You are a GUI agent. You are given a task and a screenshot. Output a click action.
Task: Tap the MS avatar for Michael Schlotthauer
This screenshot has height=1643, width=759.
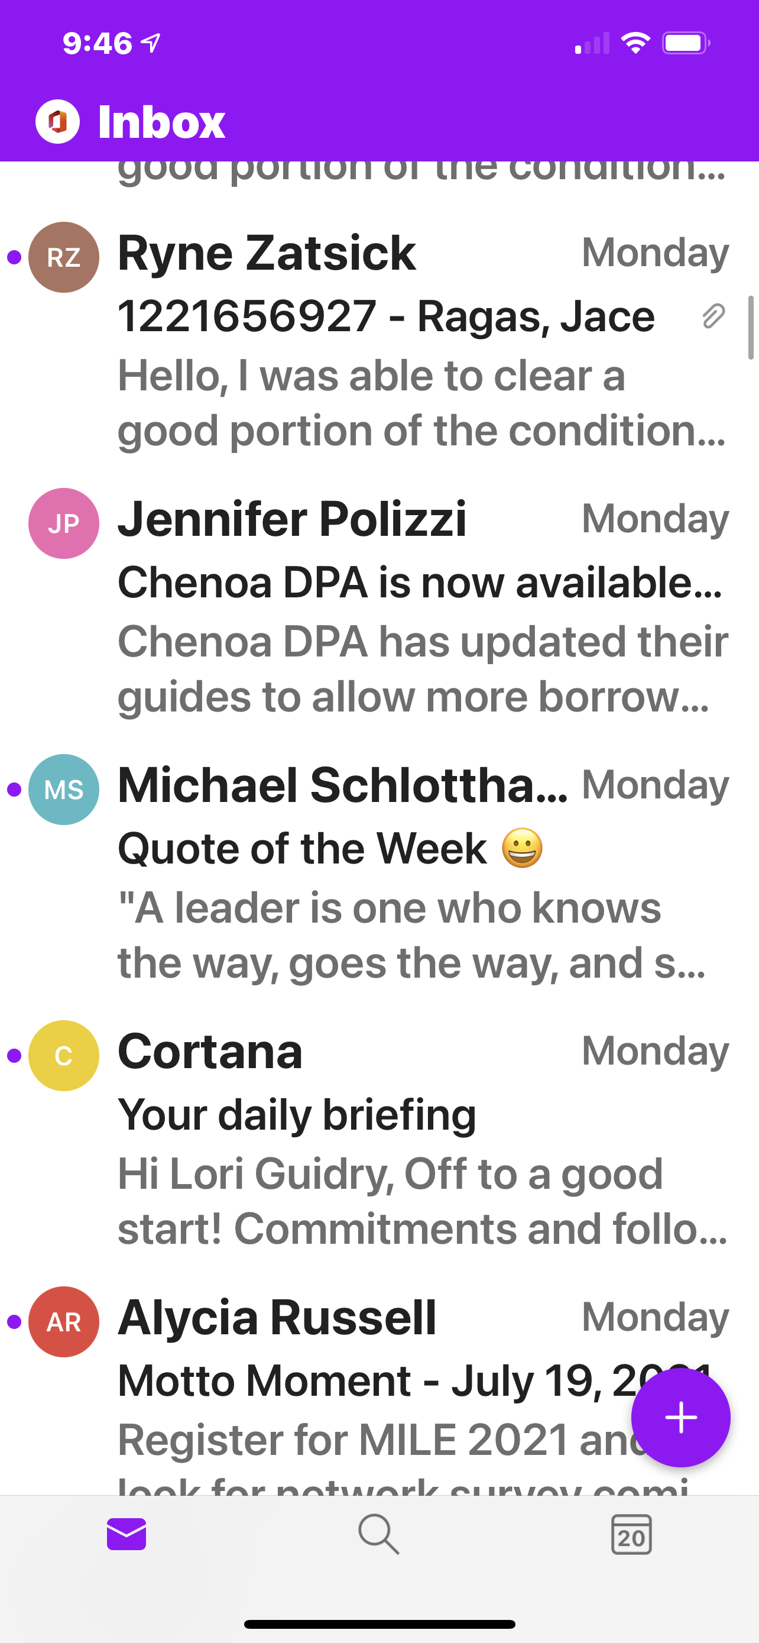click(x=64, y=790)
